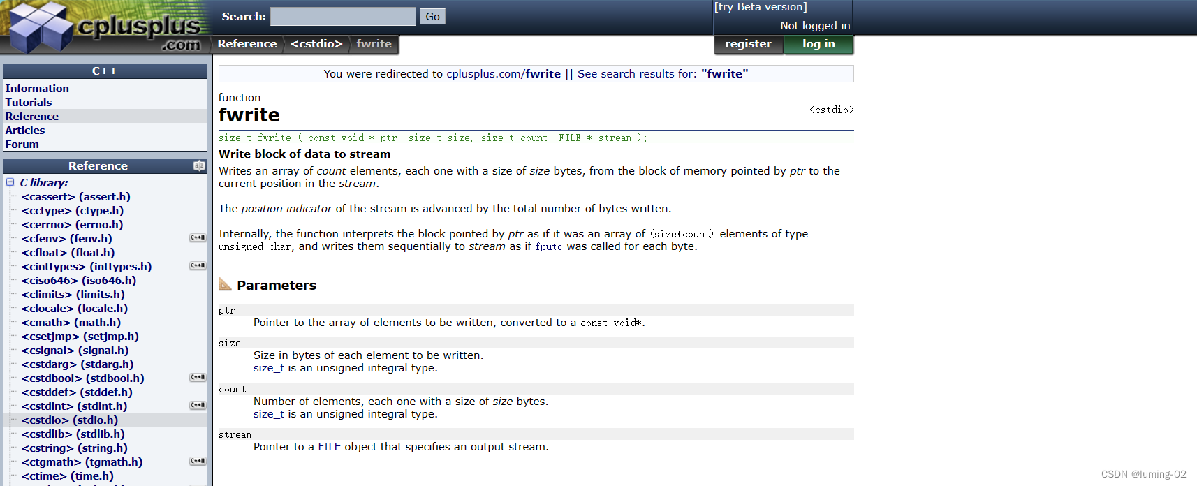The height and width of the screenshot is (486, 1197).
Task: Open <ciso646> (iso646.h) in tree
Action: 79,281
